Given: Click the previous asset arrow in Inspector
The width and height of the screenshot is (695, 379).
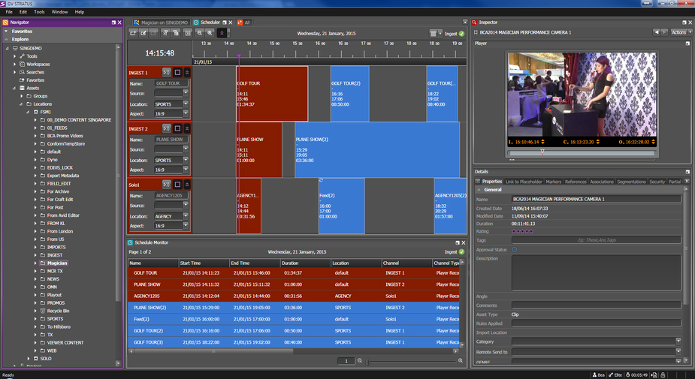Looking at the screenshot, I should point(656,32).
